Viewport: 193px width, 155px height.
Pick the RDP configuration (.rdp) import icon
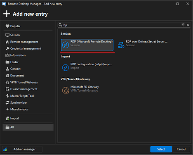point(66,67)
